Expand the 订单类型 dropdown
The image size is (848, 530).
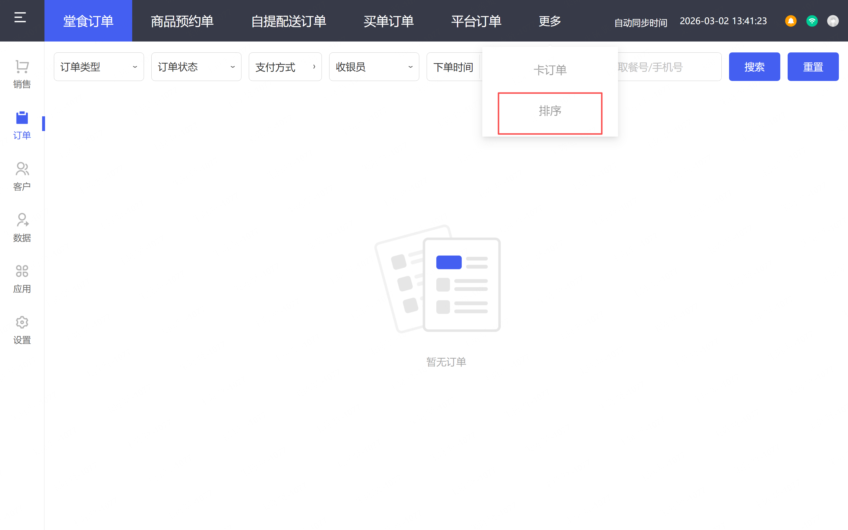click(98, 67)
